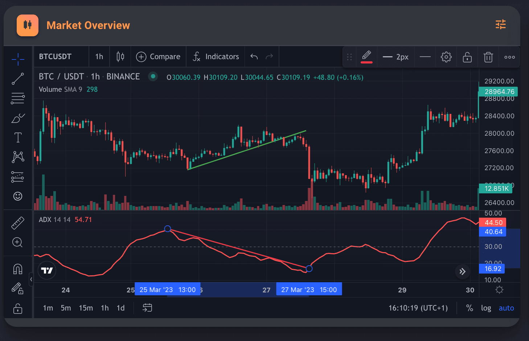Open the emoji icons tool
The width and height of the screenshot is (529, 341).
[18, 196]
